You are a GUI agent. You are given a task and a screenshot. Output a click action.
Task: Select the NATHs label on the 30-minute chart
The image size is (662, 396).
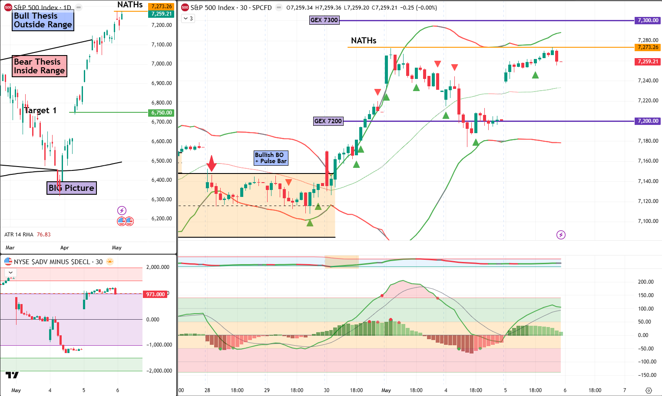pyautogui.click(x=364, y=40)
